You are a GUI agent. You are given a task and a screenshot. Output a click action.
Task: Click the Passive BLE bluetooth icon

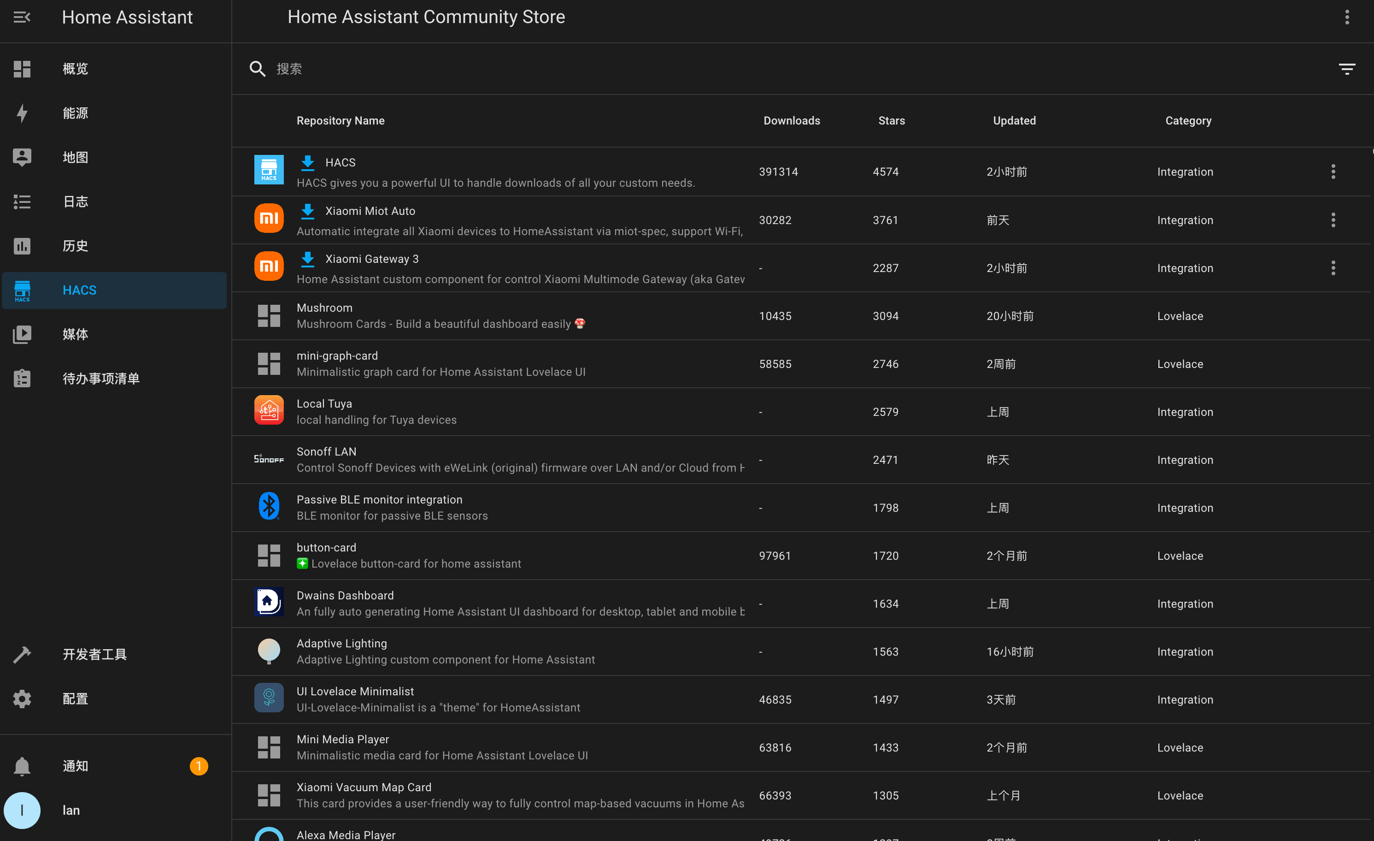(x=269, y=506)
